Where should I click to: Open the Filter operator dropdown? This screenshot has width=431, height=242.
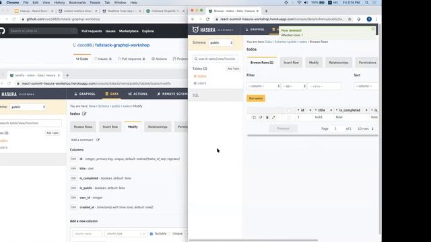point(294,86)
